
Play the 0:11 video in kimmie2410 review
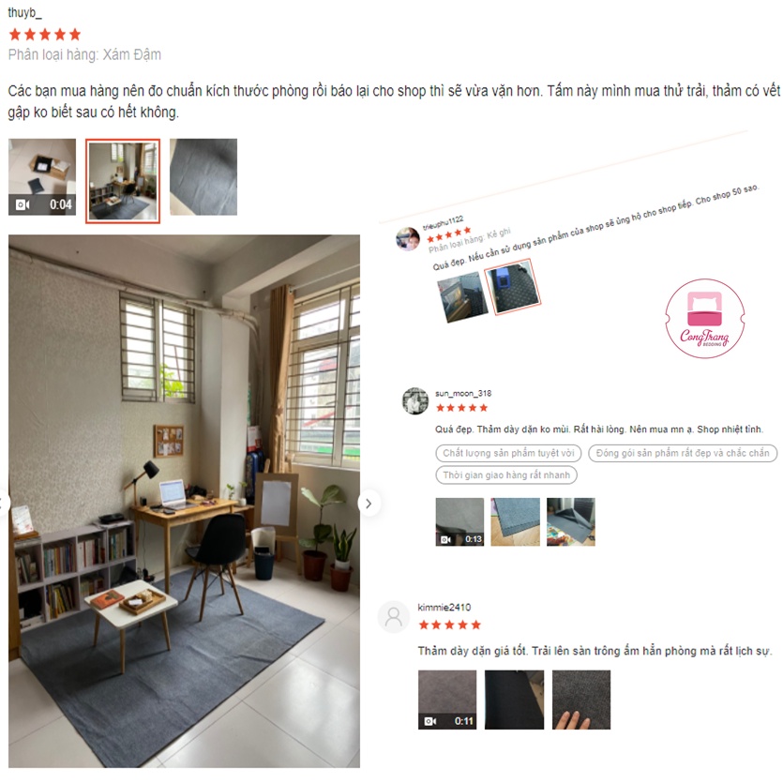coord(447,700)
